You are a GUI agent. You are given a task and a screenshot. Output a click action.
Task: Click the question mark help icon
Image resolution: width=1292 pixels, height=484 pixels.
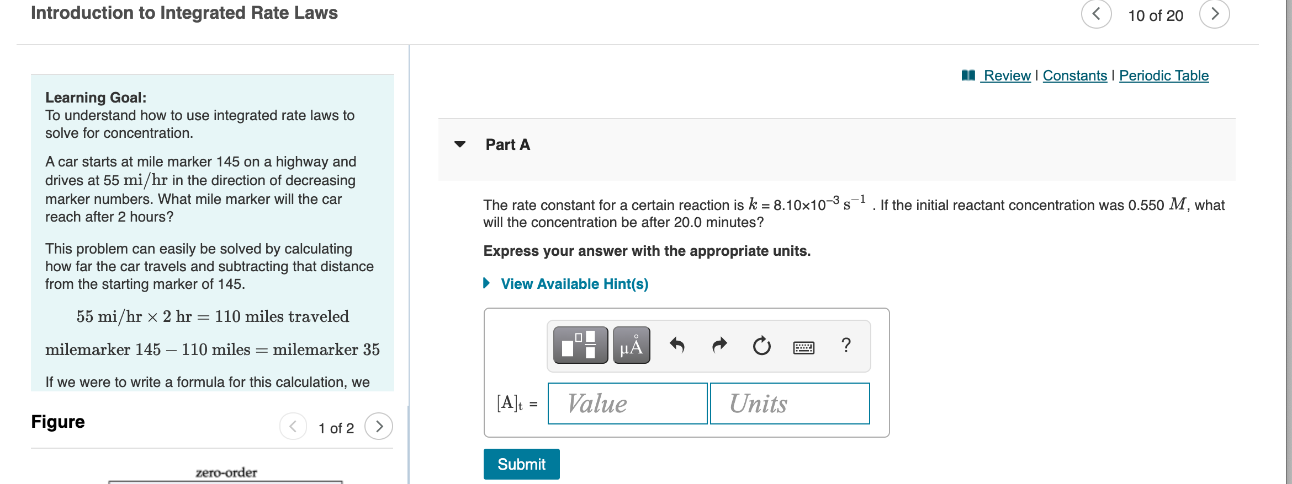pos(846,346)
